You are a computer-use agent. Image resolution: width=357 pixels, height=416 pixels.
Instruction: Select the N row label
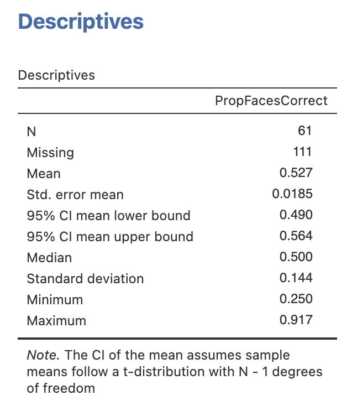[31, 131]
